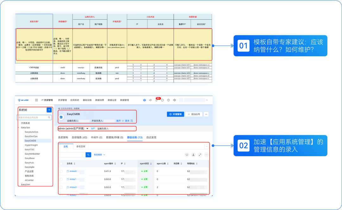Click the EasyCMDB application avatar icon
Viewport: 342px width, 210px height.
pos(61,117)
